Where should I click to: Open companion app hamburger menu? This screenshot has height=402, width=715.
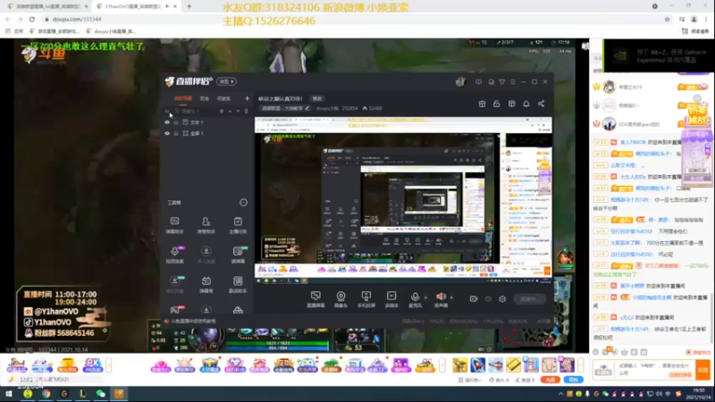pyautogui.click(x=512, y=82)
